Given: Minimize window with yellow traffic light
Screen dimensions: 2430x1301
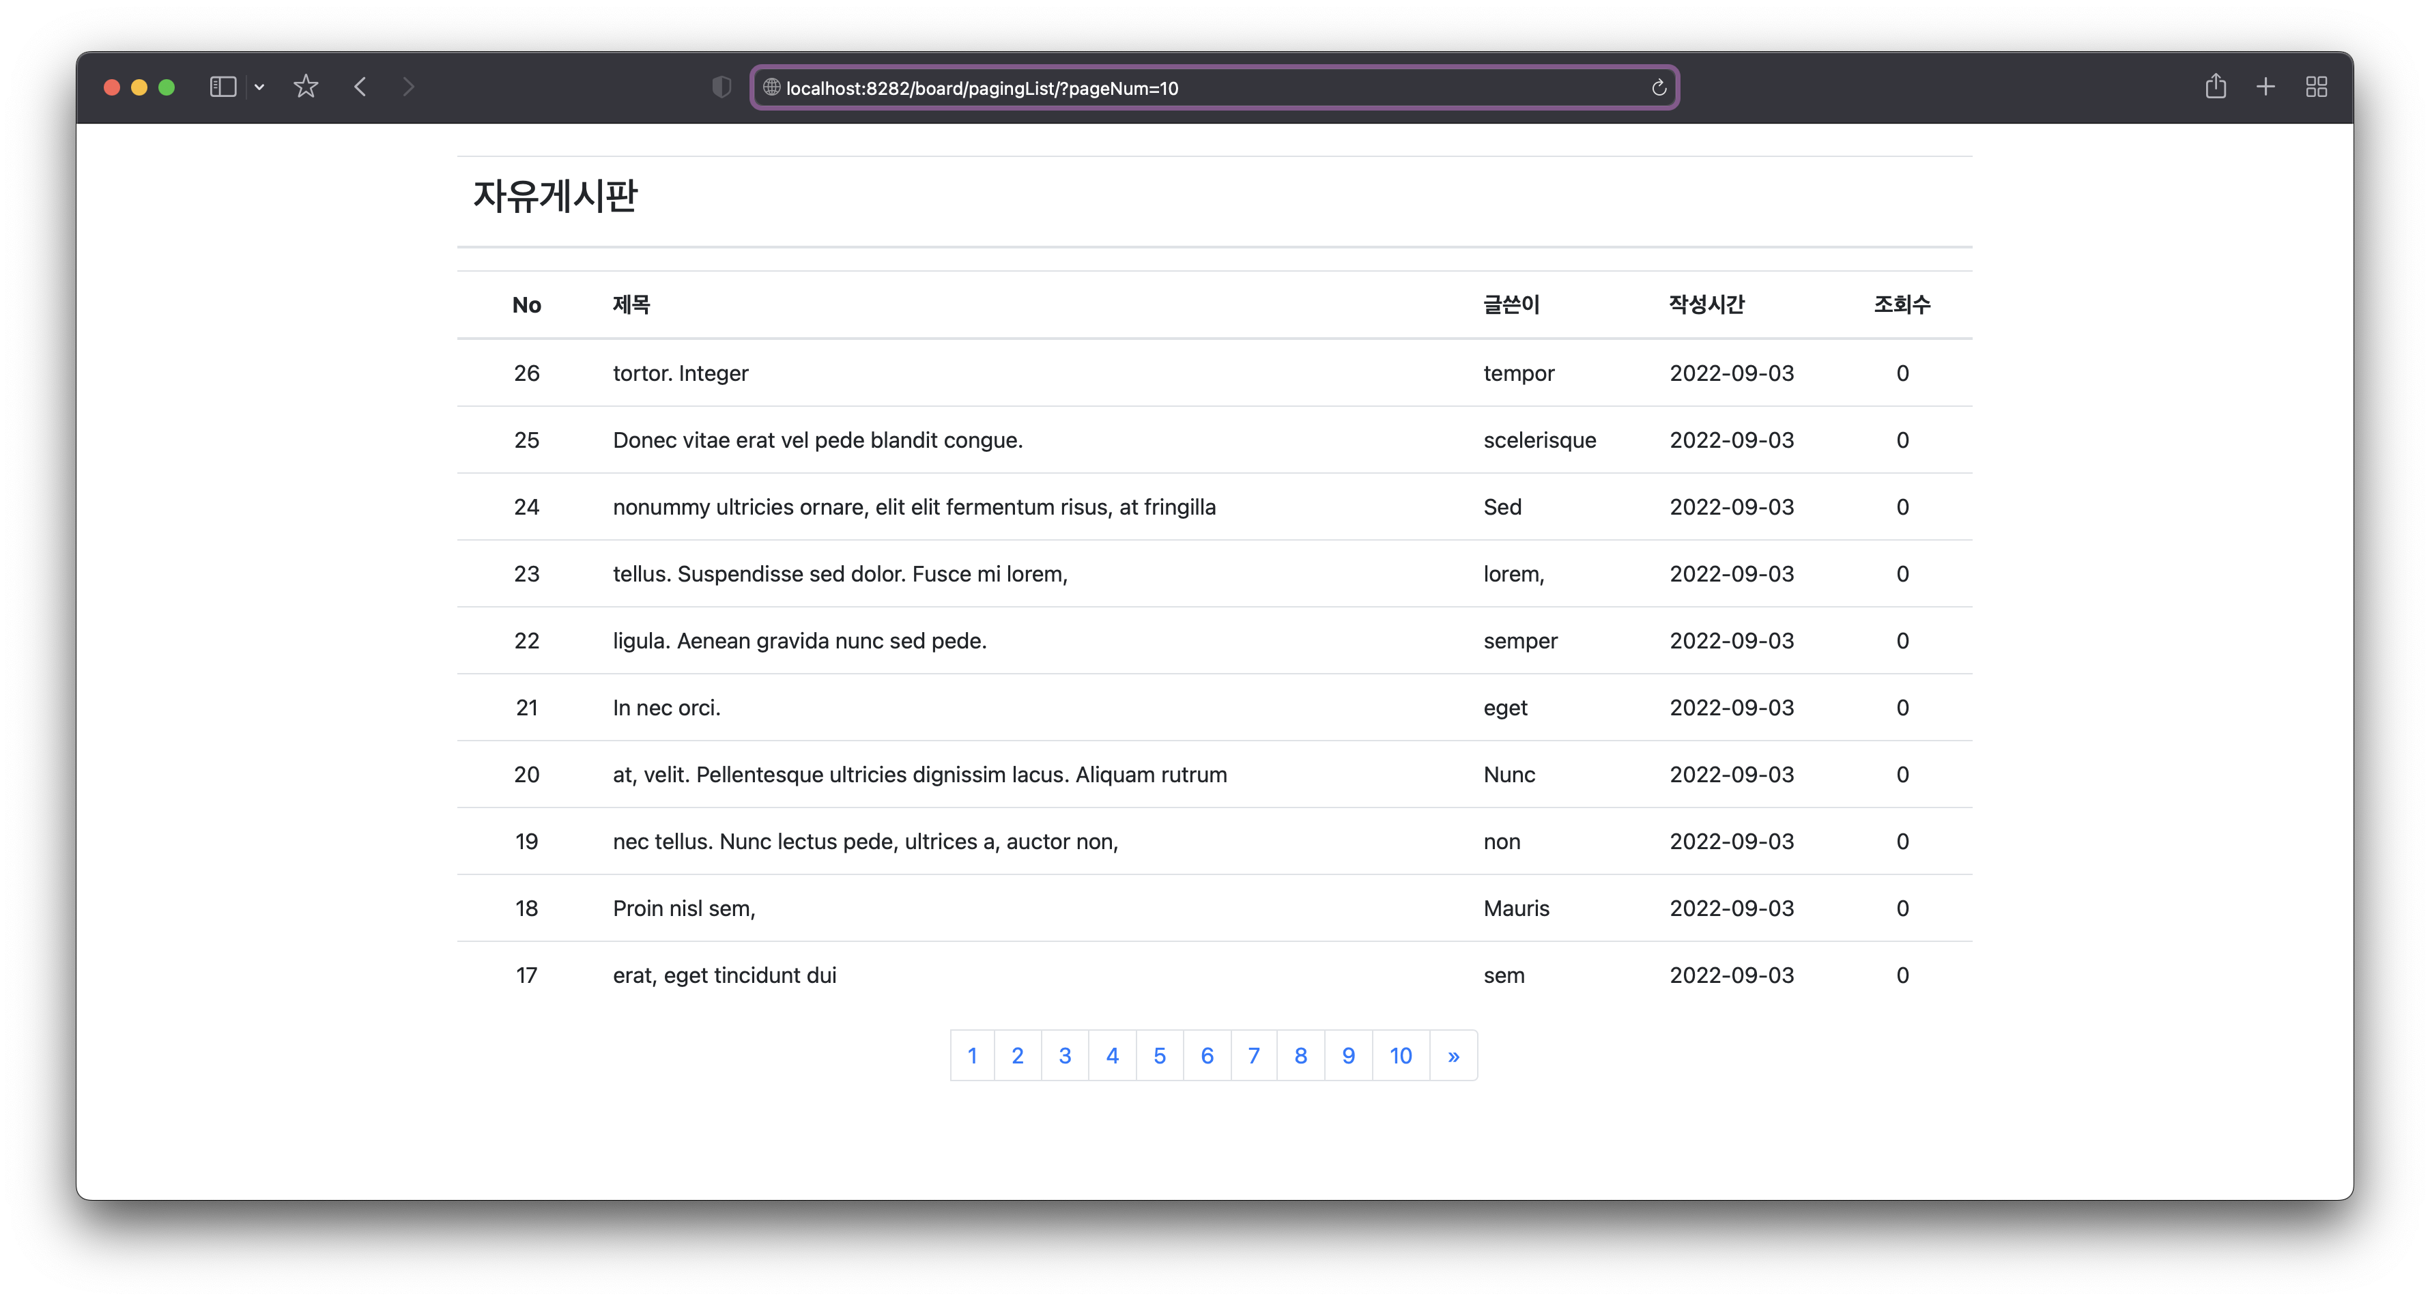Looking at the screenshot, I should 139,87.
